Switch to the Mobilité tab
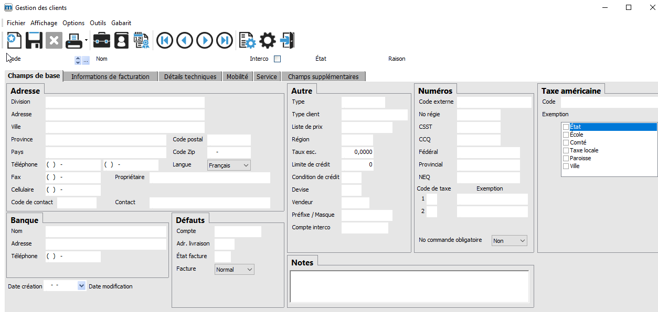658x312 pixels. tap(237, 76)
